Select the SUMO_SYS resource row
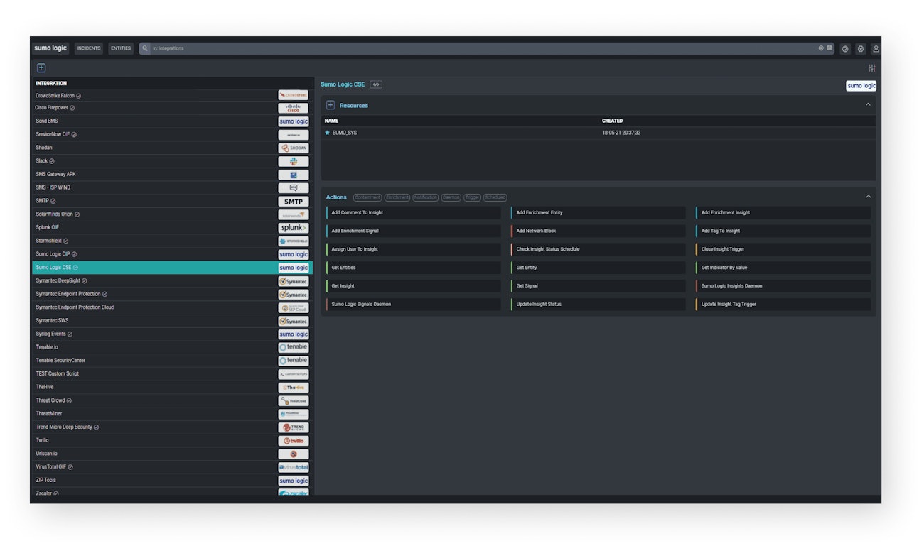Screen dimensions: 924x558 pyautogui.click(x=598, y=133)
